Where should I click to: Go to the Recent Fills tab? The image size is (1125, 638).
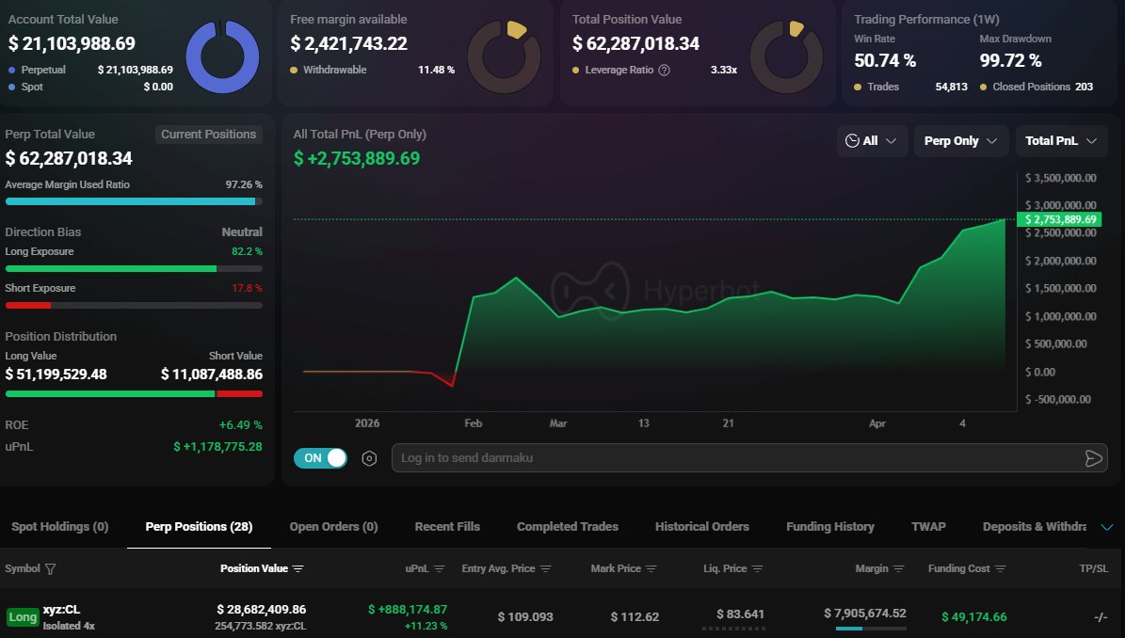coord(447,527)
